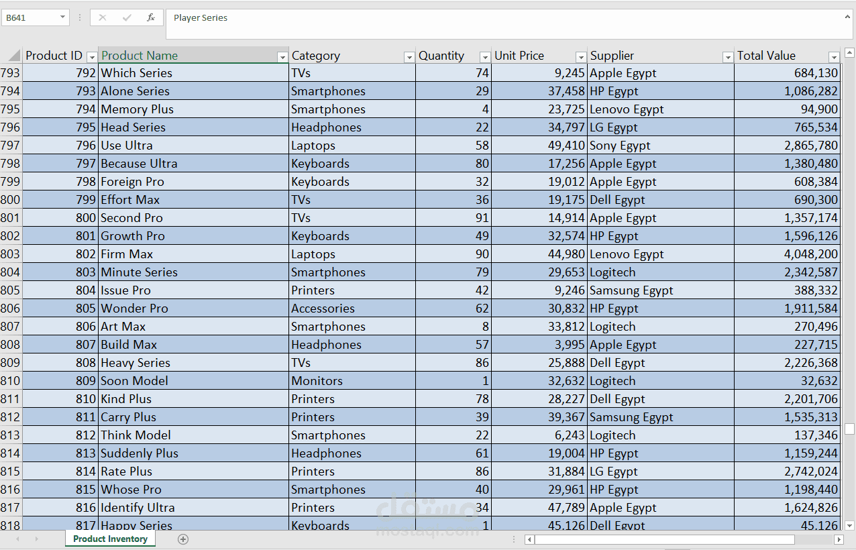Click the vertical scrollbar up arrow
This screenshot has width=856, height=550.
849,52
